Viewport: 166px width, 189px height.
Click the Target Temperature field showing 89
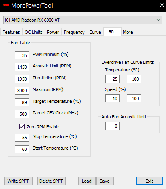tap(22, 102)
